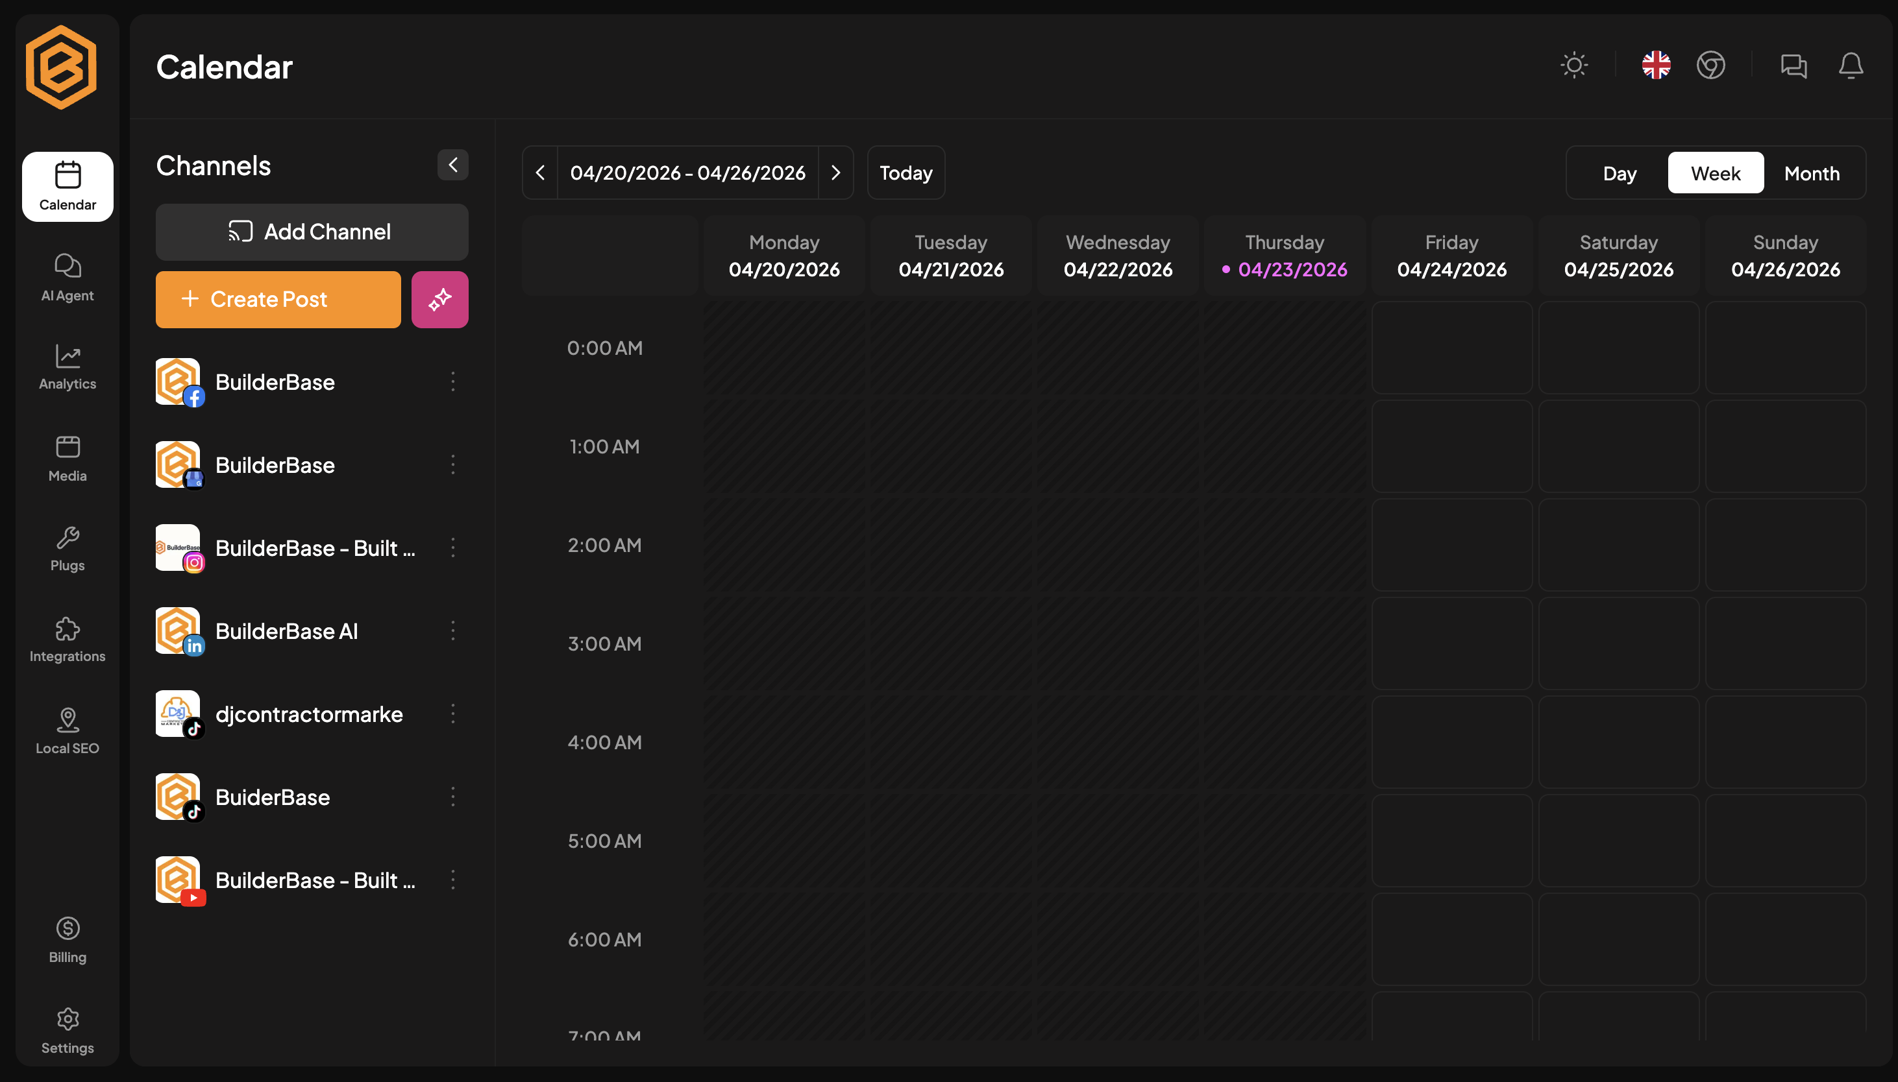Viewport: 1898px width, 1082px height.
Task: Click the Chrome extension icon in header
Action: [x=1710, y=66]
